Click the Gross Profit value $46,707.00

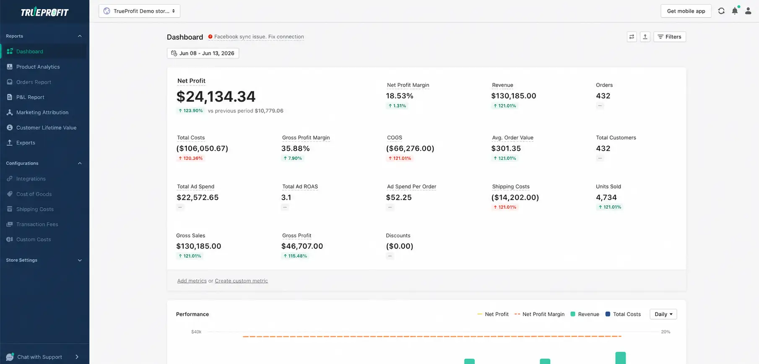pos(302,246)
